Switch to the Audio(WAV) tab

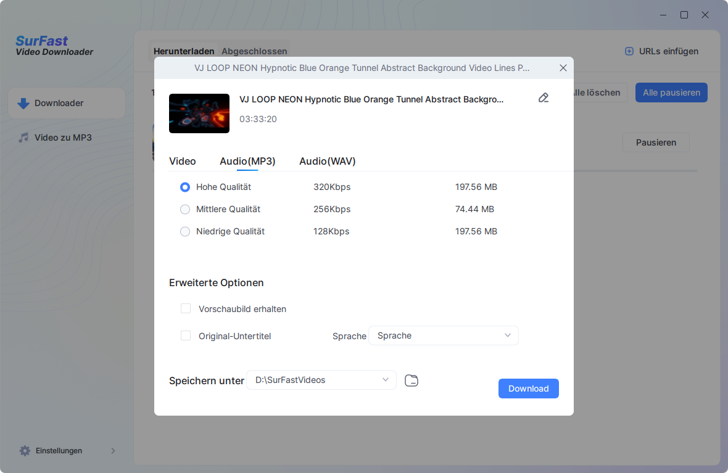tap(327, 161)
